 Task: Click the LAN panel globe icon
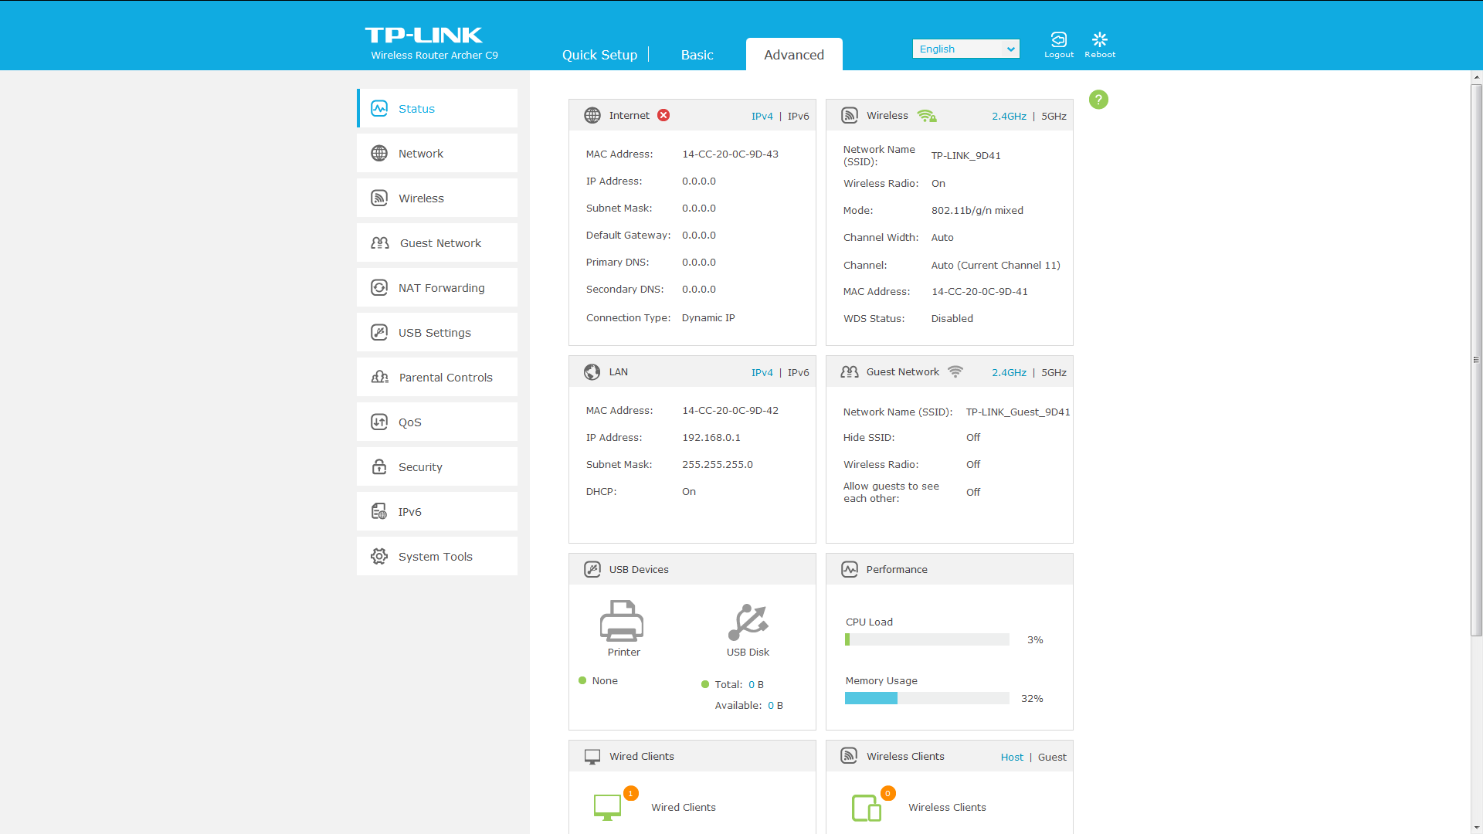[592, 371]
